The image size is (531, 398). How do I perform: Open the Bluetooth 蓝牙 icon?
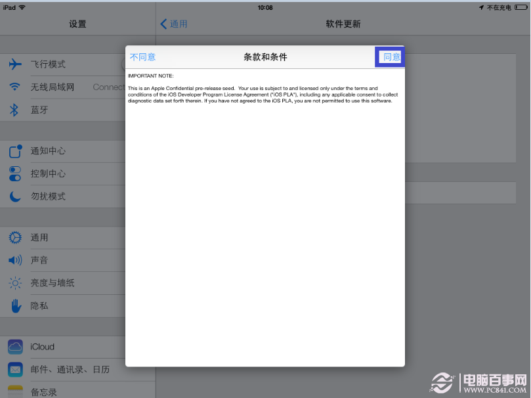click(x=14, y=110)
